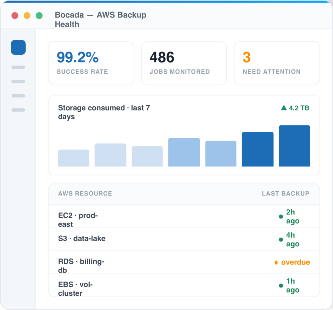Open the third gray sidebar item
The width and height of the screenshot is (333, 310).
pyautogui.click(x=18, y=96)
